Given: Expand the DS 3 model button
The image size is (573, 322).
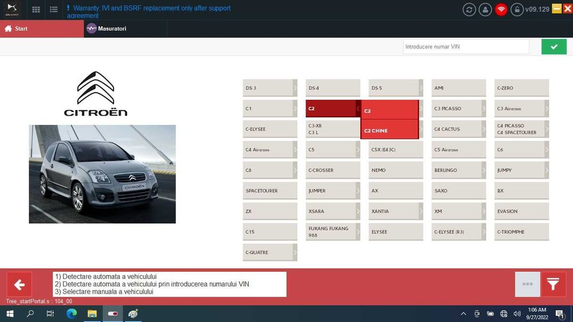Looking at the screenshot, I should click(x=270, y=88).
